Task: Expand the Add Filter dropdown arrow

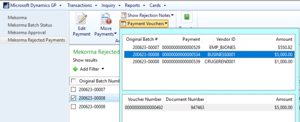Action: coord(103,69)
